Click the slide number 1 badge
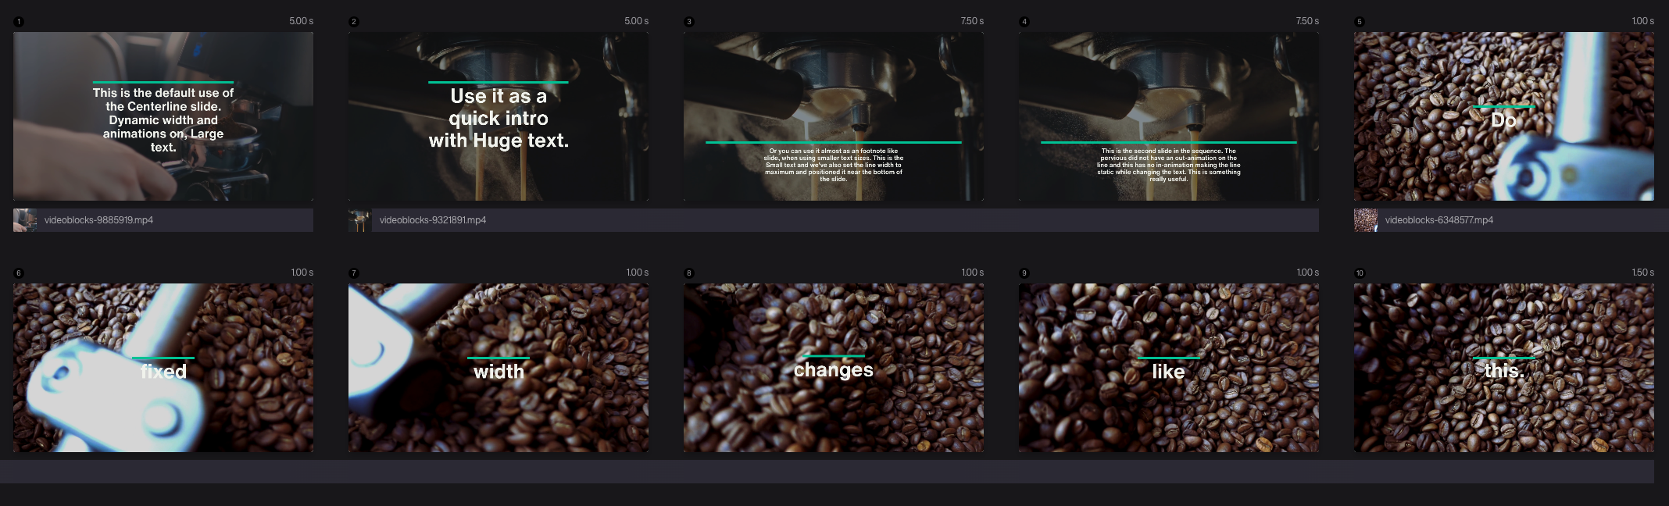Image resolution: width=1669 pixels, height=506 pixels. [x=19, y=22]
